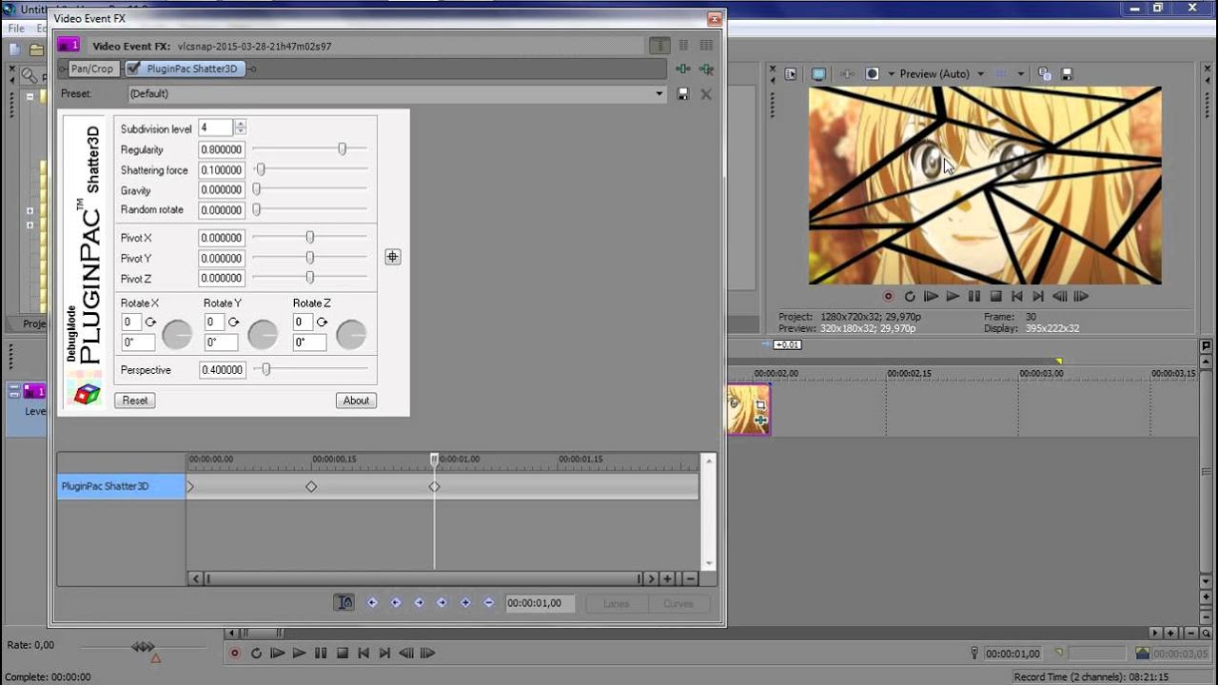
Task: Click Go to End under the video preview
Action: [x=1038, y=296]
